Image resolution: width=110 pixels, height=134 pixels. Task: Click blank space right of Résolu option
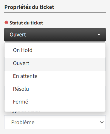(67, 89)
